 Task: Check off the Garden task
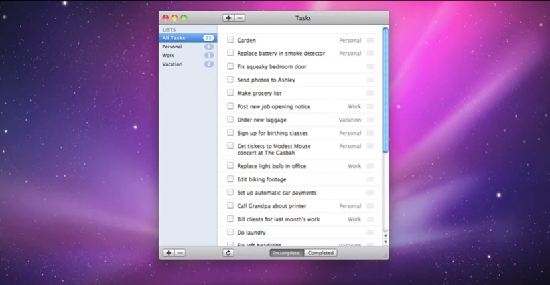point(230,40)
